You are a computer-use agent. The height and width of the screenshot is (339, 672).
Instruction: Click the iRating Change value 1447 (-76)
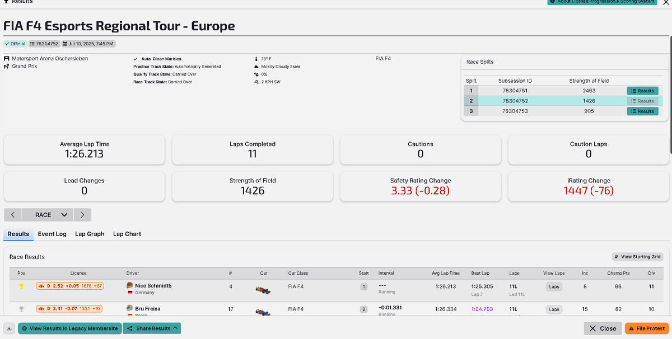[589, 191]
